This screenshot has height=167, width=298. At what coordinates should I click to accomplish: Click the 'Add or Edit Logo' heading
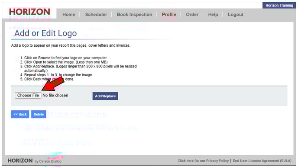(x=45, y=33)
